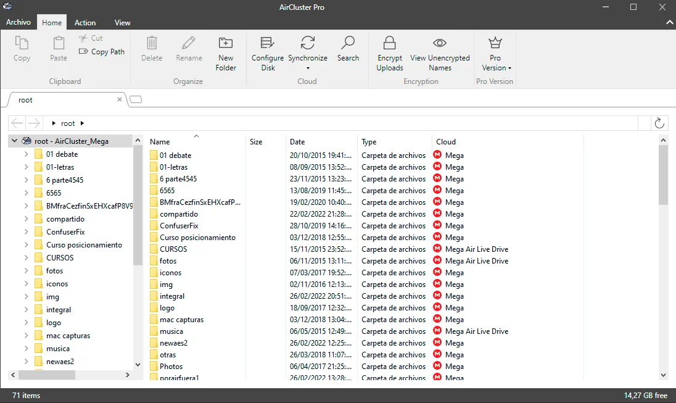The height and width of the screenshot is (403, 676).
Task: Close the root tab
Action: click(x=120, y=99)
